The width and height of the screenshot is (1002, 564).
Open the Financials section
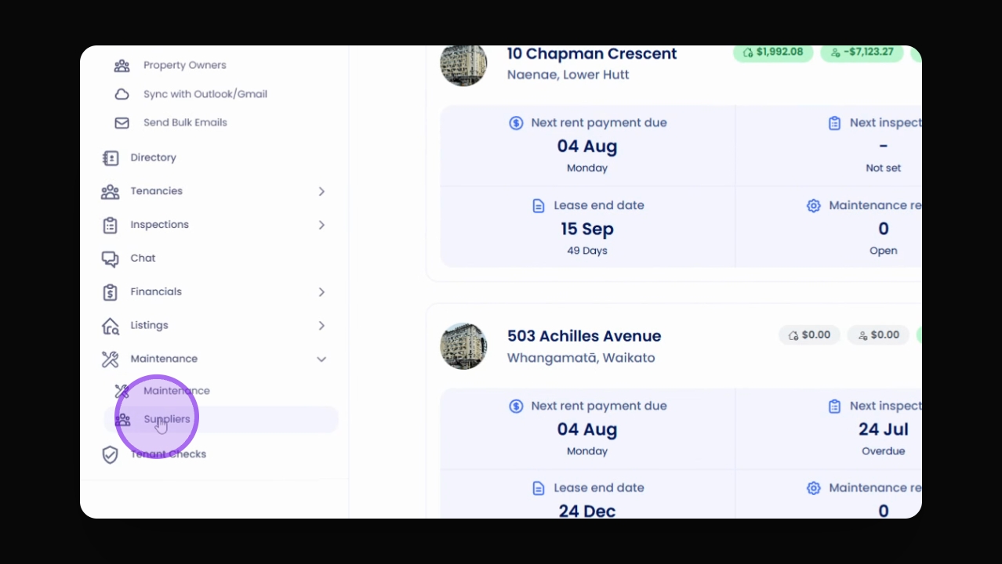[156, 291]
